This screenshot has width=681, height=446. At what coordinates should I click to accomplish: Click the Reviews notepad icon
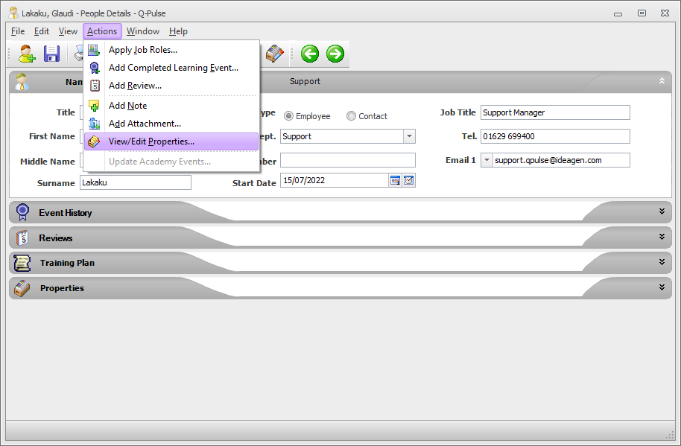coord(22,238)
